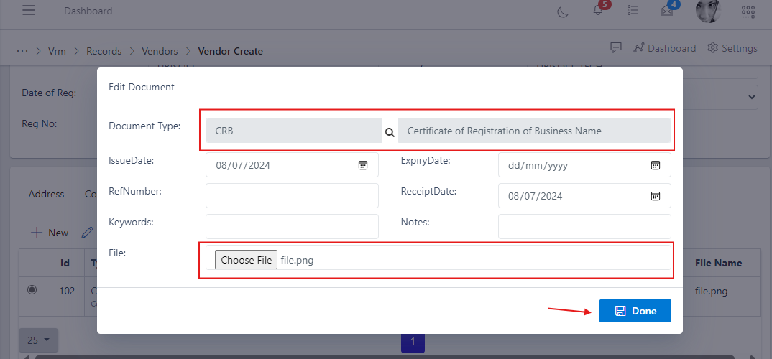
Task: Click the IssueDate date field
Action: coord(292,165)
